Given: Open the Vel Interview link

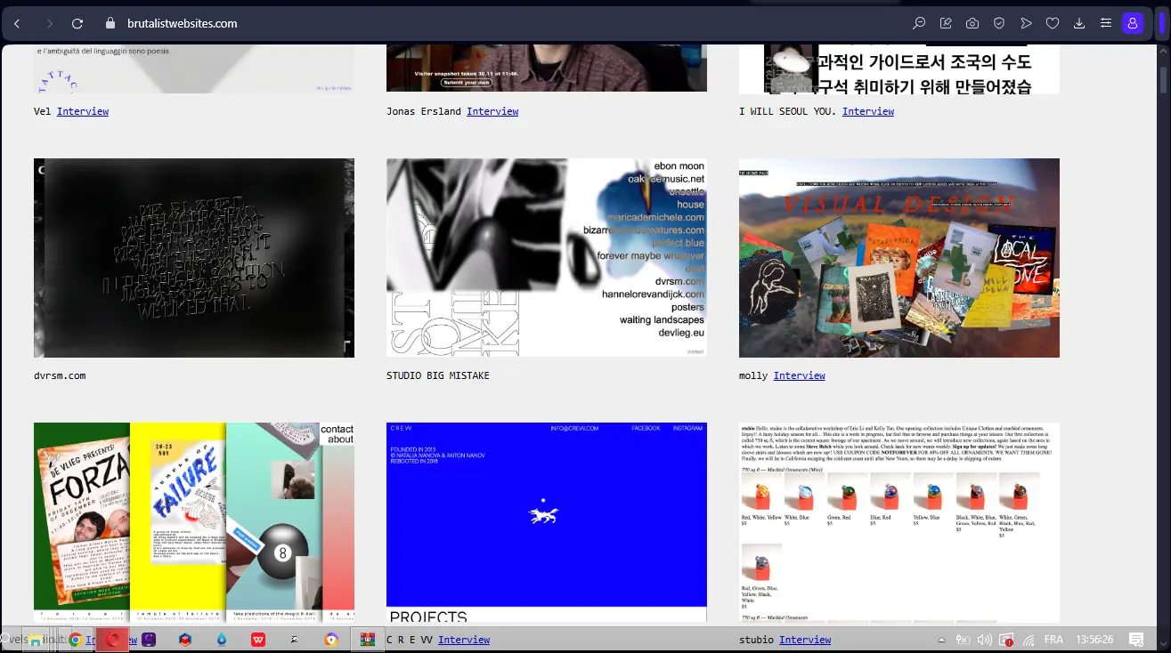Looking at the screenshot, I should tap(83, 111).
